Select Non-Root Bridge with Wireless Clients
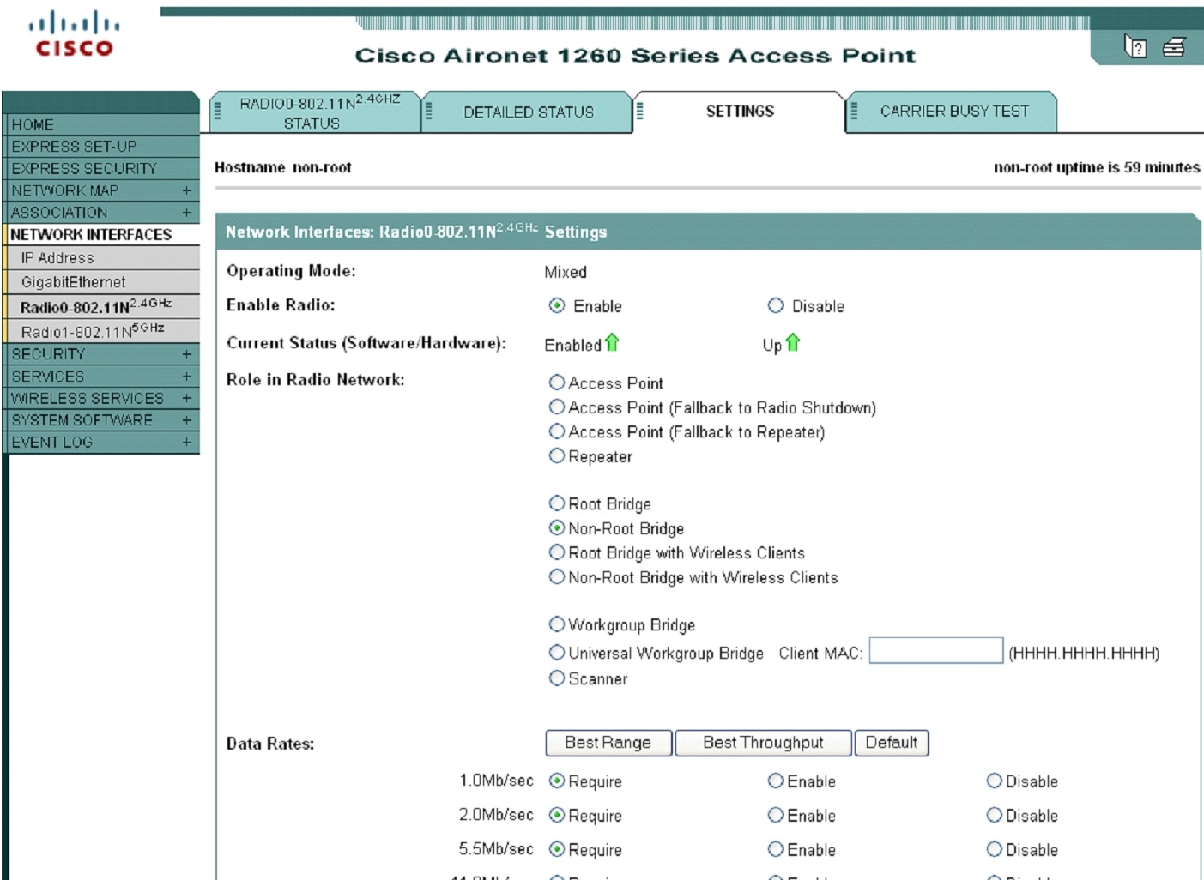 click(x=557, y=577)
